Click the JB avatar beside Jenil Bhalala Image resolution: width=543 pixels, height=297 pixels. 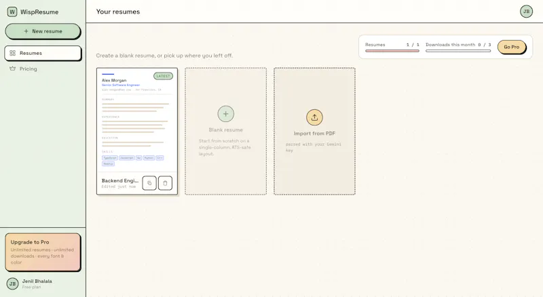coord(12,284)
